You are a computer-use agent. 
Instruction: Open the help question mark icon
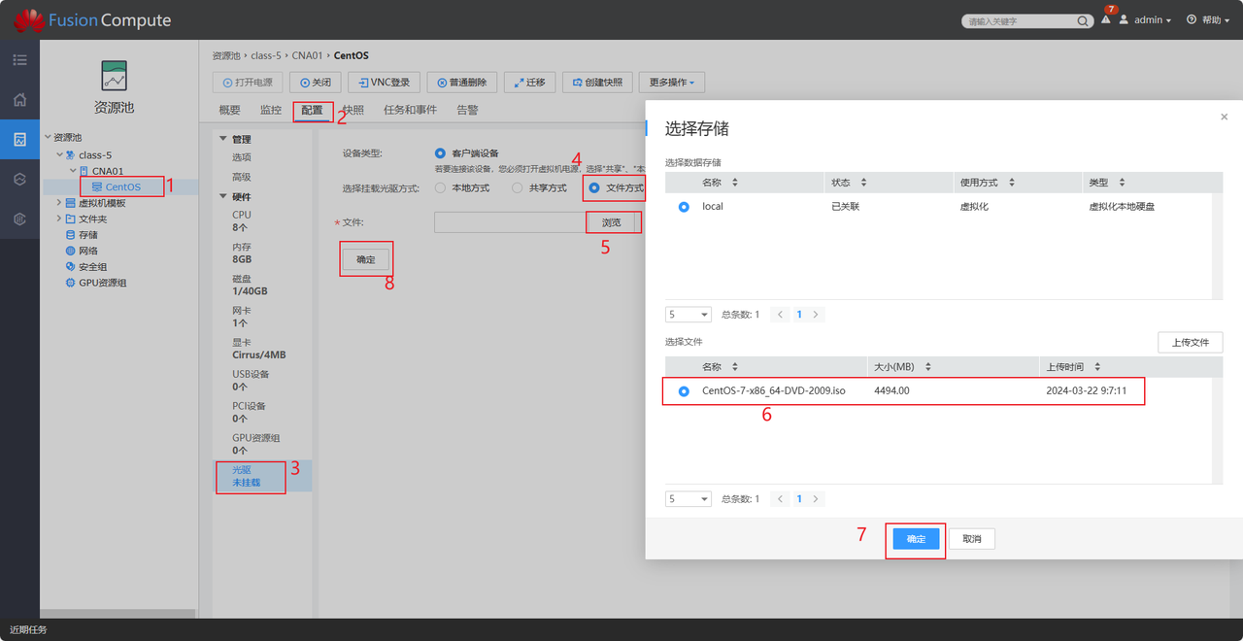[x=1192, y=20]
